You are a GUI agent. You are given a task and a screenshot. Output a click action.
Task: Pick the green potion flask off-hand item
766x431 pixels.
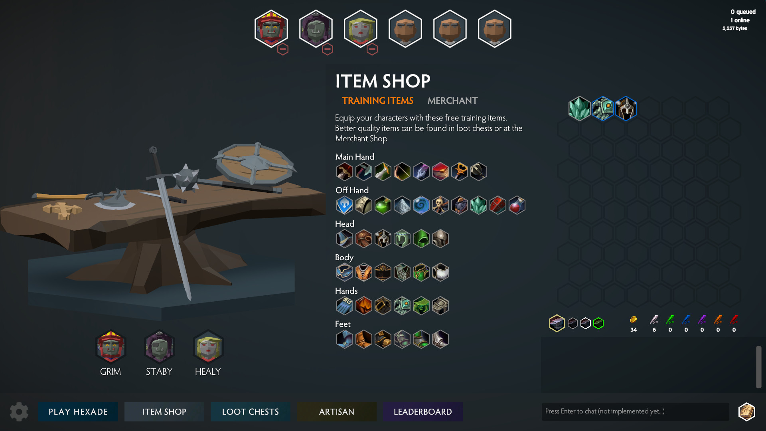pyautogui.click(x=383, y=206)
